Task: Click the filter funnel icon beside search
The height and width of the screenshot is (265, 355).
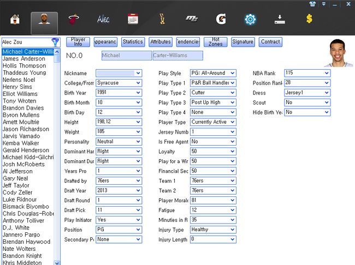Action: (x=55, y=41)
